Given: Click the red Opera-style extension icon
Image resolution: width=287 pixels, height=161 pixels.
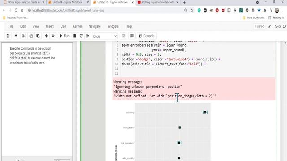Looking at the screenshot, I should tap(217, 10).
